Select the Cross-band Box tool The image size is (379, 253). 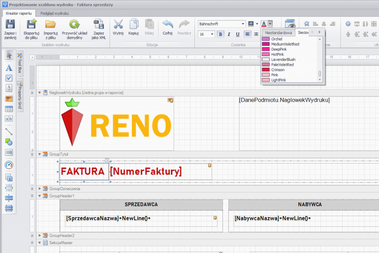click(9, 208)
